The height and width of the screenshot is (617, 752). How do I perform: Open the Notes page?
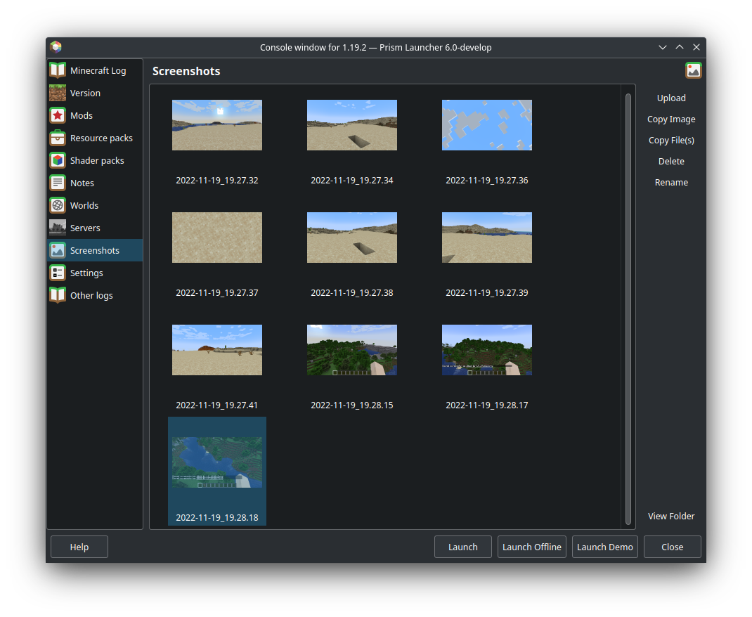click(x=95, y=183)
